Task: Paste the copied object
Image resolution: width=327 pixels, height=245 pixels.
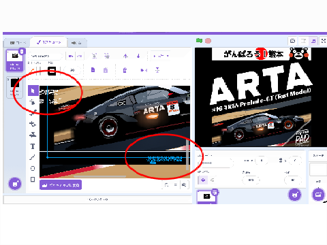Action: coord(106,70)
